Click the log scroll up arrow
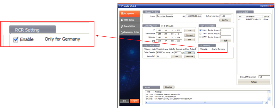This screenshot has height=110, width=276. pyautogui.click(x=269, y=92)
